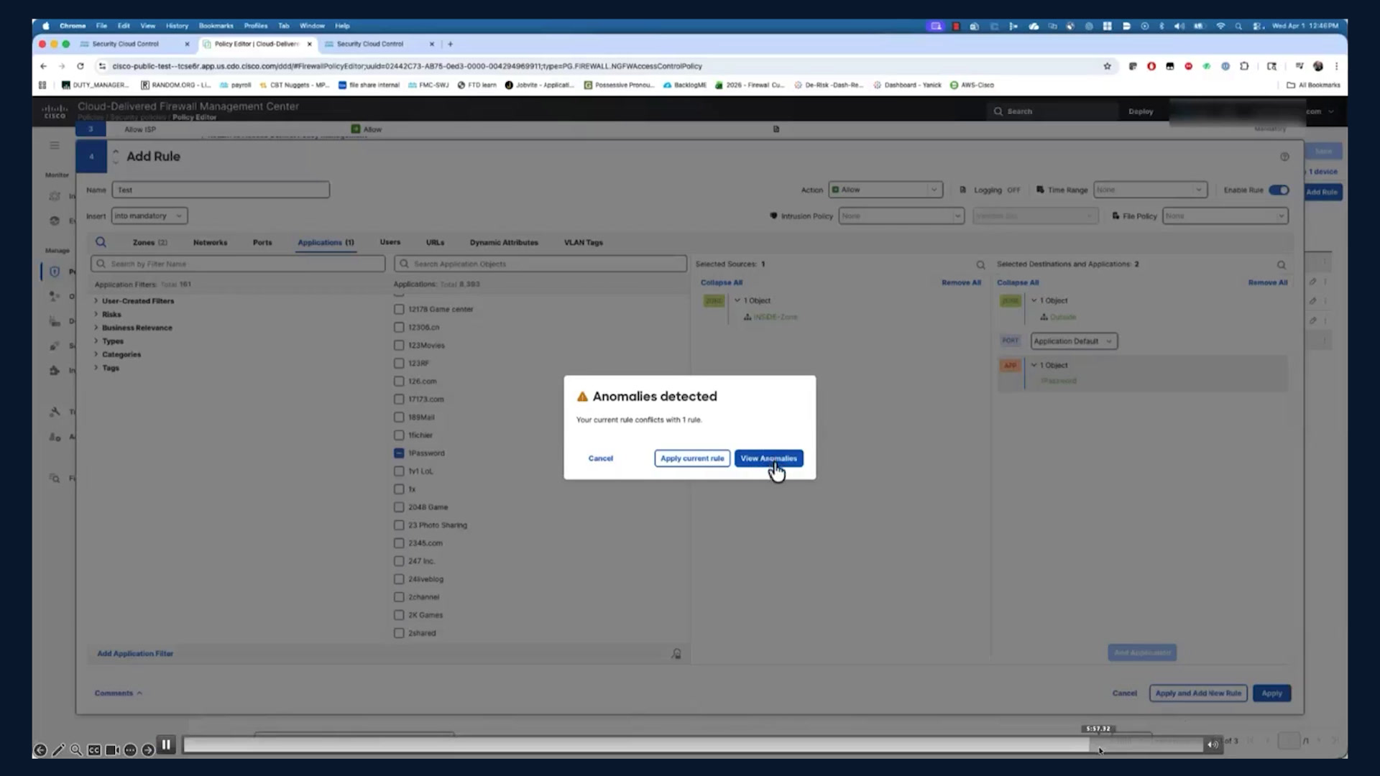
Task: Click the Logging icon beside Logging OFF
Action: pyautogui.click(x=963, y=190)
